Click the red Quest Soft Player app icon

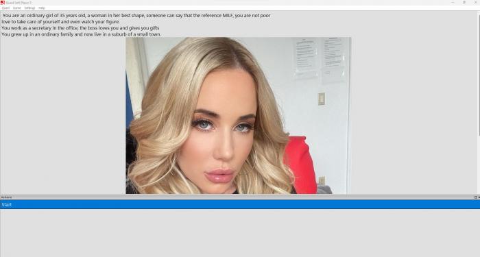(x=3, y=3)
